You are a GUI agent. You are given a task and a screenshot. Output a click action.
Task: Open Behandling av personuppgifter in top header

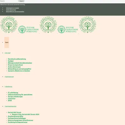point(15,12)
